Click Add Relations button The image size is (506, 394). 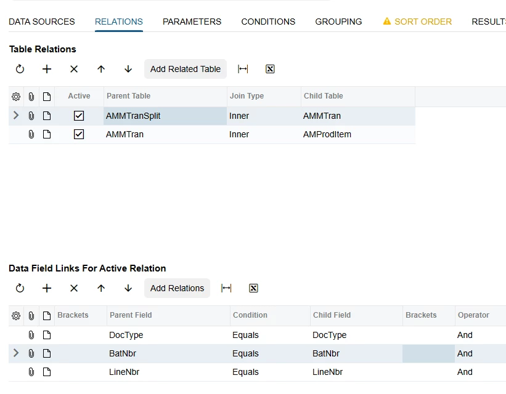(x=177, y=288)
